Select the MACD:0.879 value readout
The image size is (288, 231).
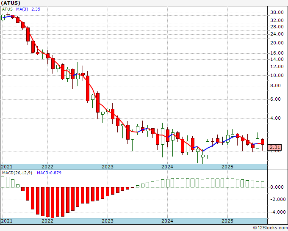49,173
